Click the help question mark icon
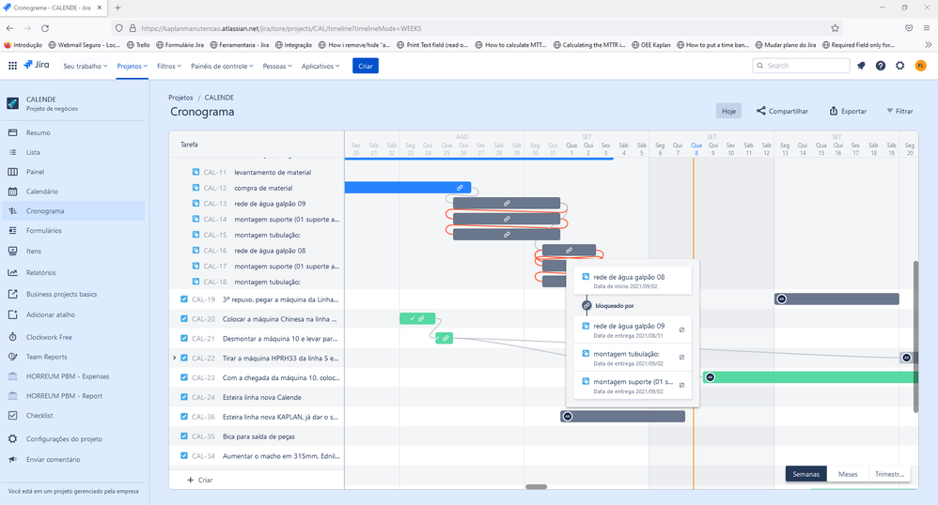 point(881,66)
